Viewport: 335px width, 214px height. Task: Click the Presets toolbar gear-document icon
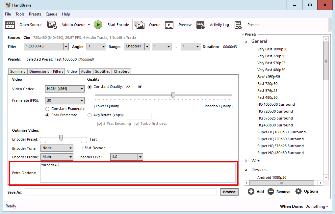pos(238,25)
